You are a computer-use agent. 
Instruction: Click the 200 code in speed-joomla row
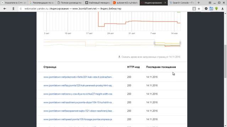[129, 119]
